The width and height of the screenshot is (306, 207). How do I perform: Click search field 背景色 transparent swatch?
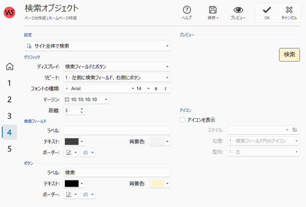pyautogui.click(x=157, y=141)
